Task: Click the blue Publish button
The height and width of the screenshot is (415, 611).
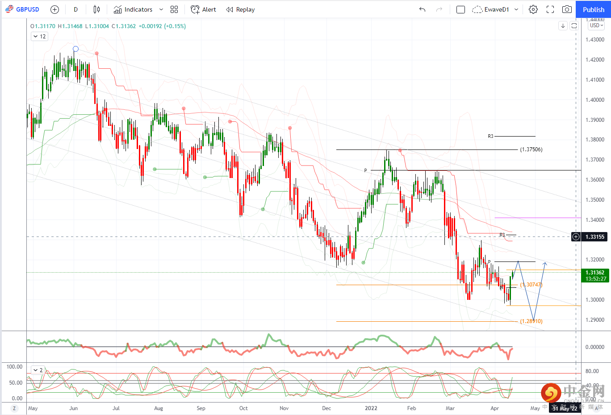Action: click(x=593, y=9)
